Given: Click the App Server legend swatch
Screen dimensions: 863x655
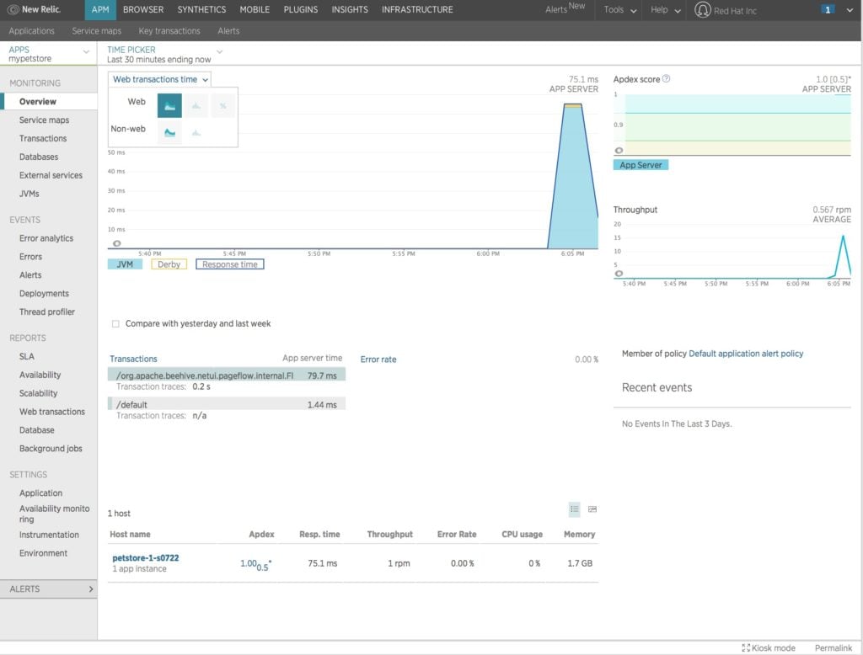Looking at the screenshot, I should [x=641, y=165].
